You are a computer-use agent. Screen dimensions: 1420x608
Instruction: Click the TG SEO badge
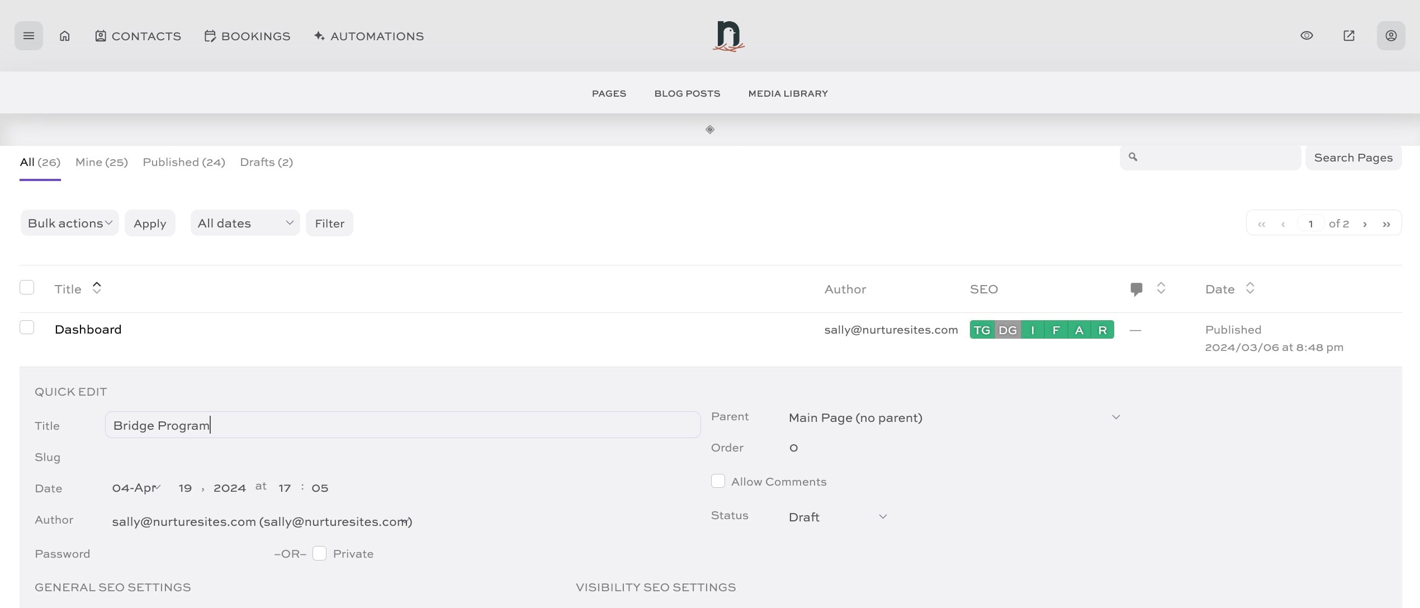tap(982, 330)
